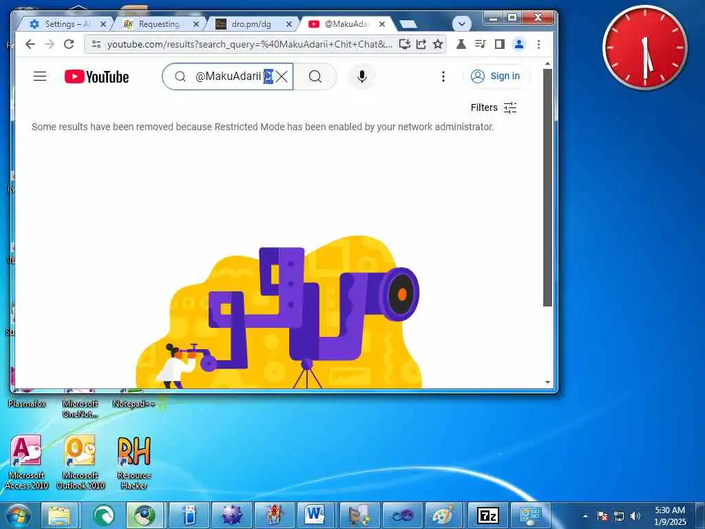705x529 pixels.
Task: Open Microsoft Word from the taskbar
Action: click(x=315, y=515)
